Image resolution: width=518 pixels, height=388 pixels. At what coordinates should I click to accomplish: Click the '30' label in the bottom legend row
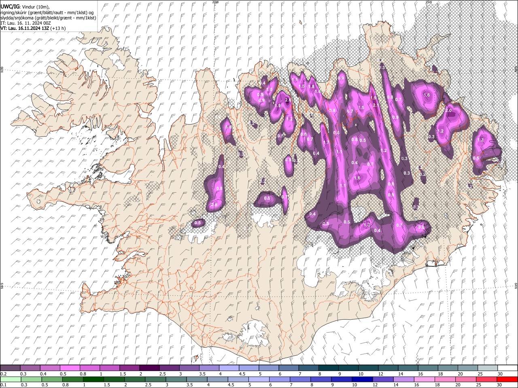(499, 385)
